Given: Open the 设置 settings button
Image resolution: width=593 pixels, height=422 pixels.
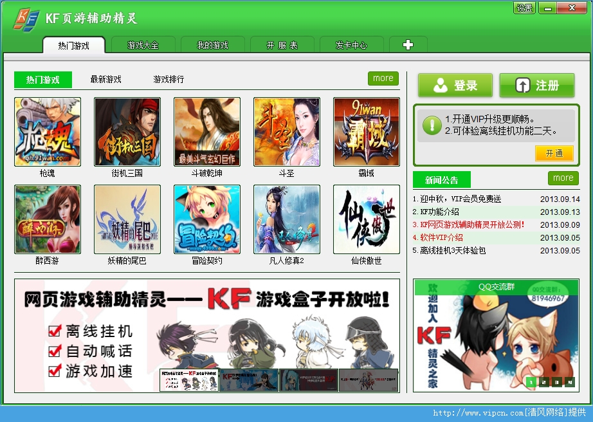Looking at the screenshot, I should click(x=525, y=8).
